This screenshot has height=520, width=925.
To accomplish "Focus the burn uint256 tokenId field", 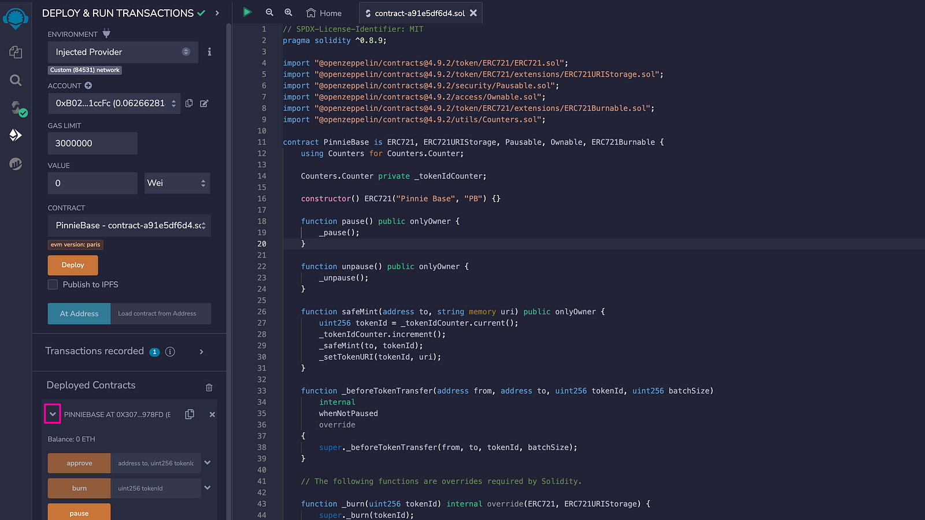I will pyautogui.click(x=156, y=488).
